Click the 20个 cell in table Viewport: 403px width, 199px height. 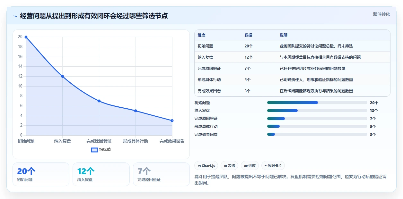(x=249, y=46)
